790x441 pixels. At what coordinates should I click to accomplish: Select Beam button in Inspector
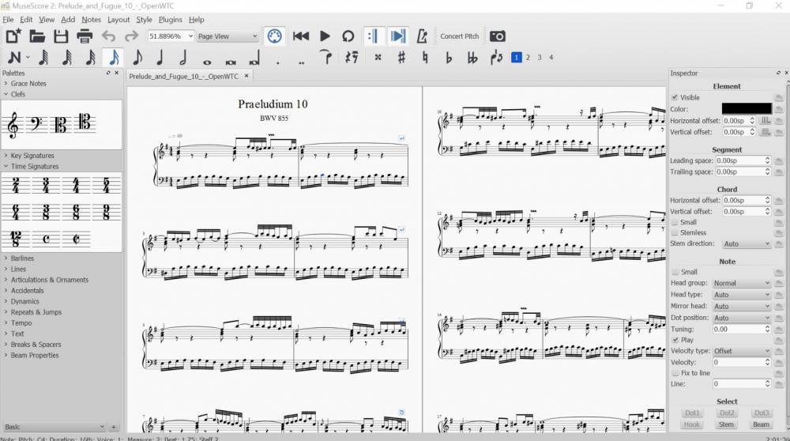click(761, 424)
